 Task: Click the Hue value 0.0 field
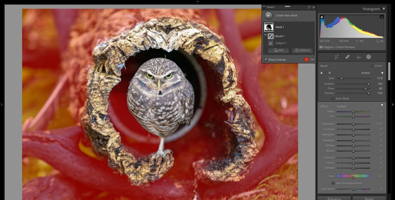tap(380, 176)
